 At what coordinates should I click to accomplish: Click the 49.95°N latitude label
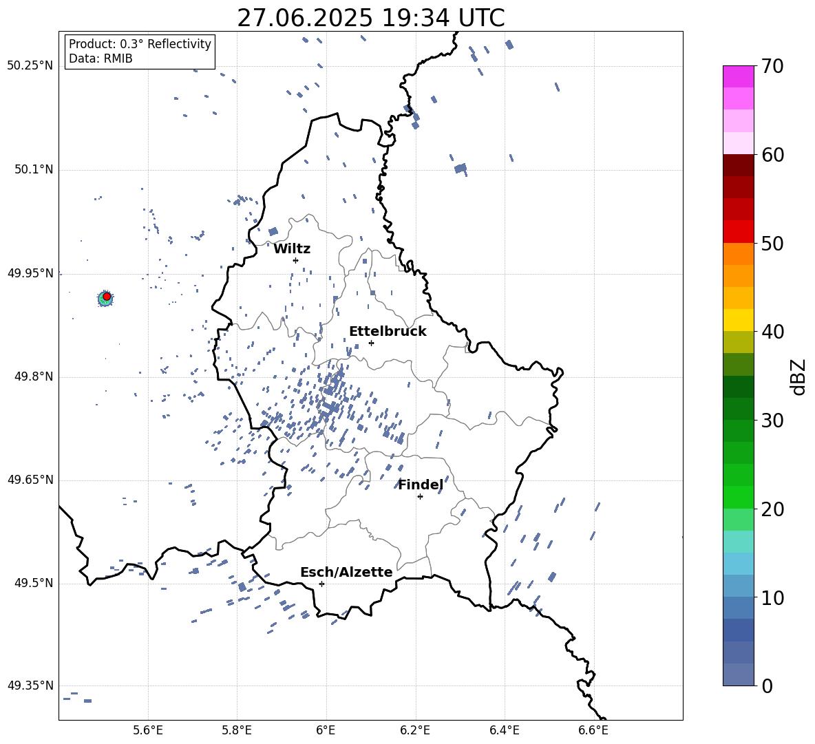30,273
